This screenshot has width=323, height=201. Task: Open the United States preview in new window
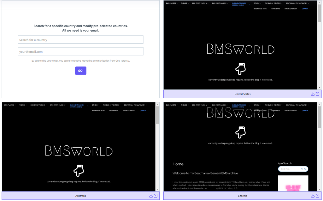317,94
